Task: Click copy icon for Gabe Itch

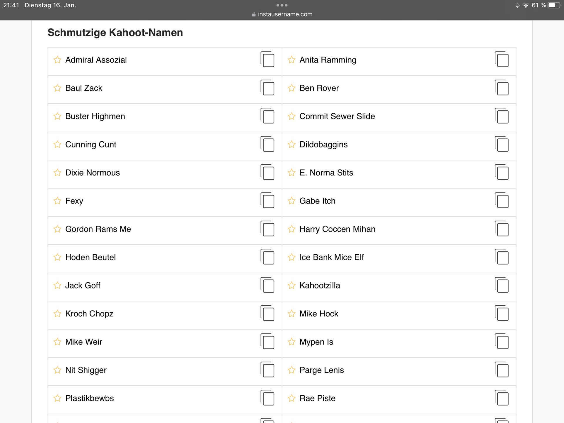Action: (501, 201)
